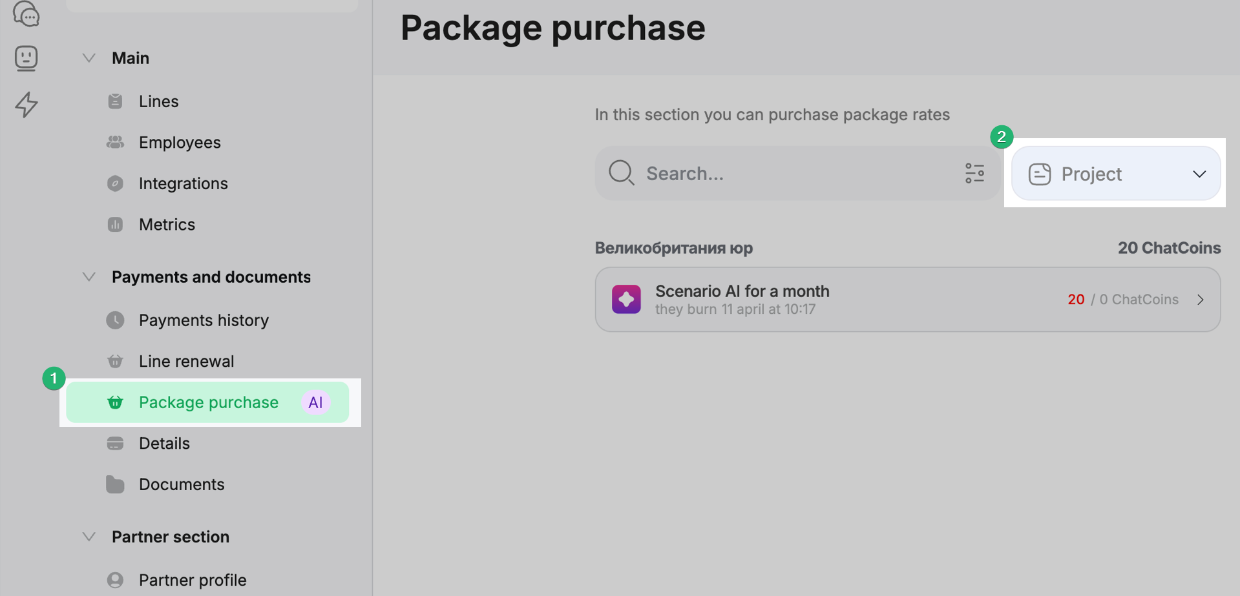
Task: Click the Scenario AI purple package icon
Action: click(626, 300)
